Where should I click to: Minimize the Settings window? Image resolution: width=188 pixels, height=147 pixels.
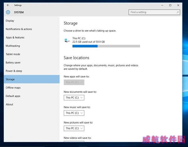pos(162,5)
